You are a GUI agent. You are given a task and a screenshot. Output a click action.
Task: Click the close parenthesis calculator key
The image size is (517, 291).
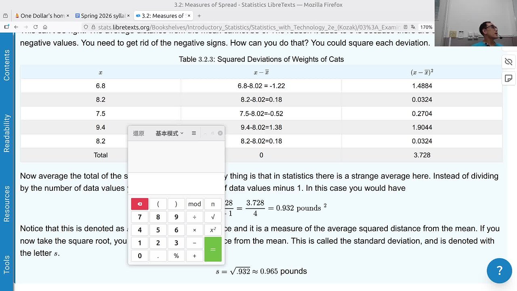(176, 204)
